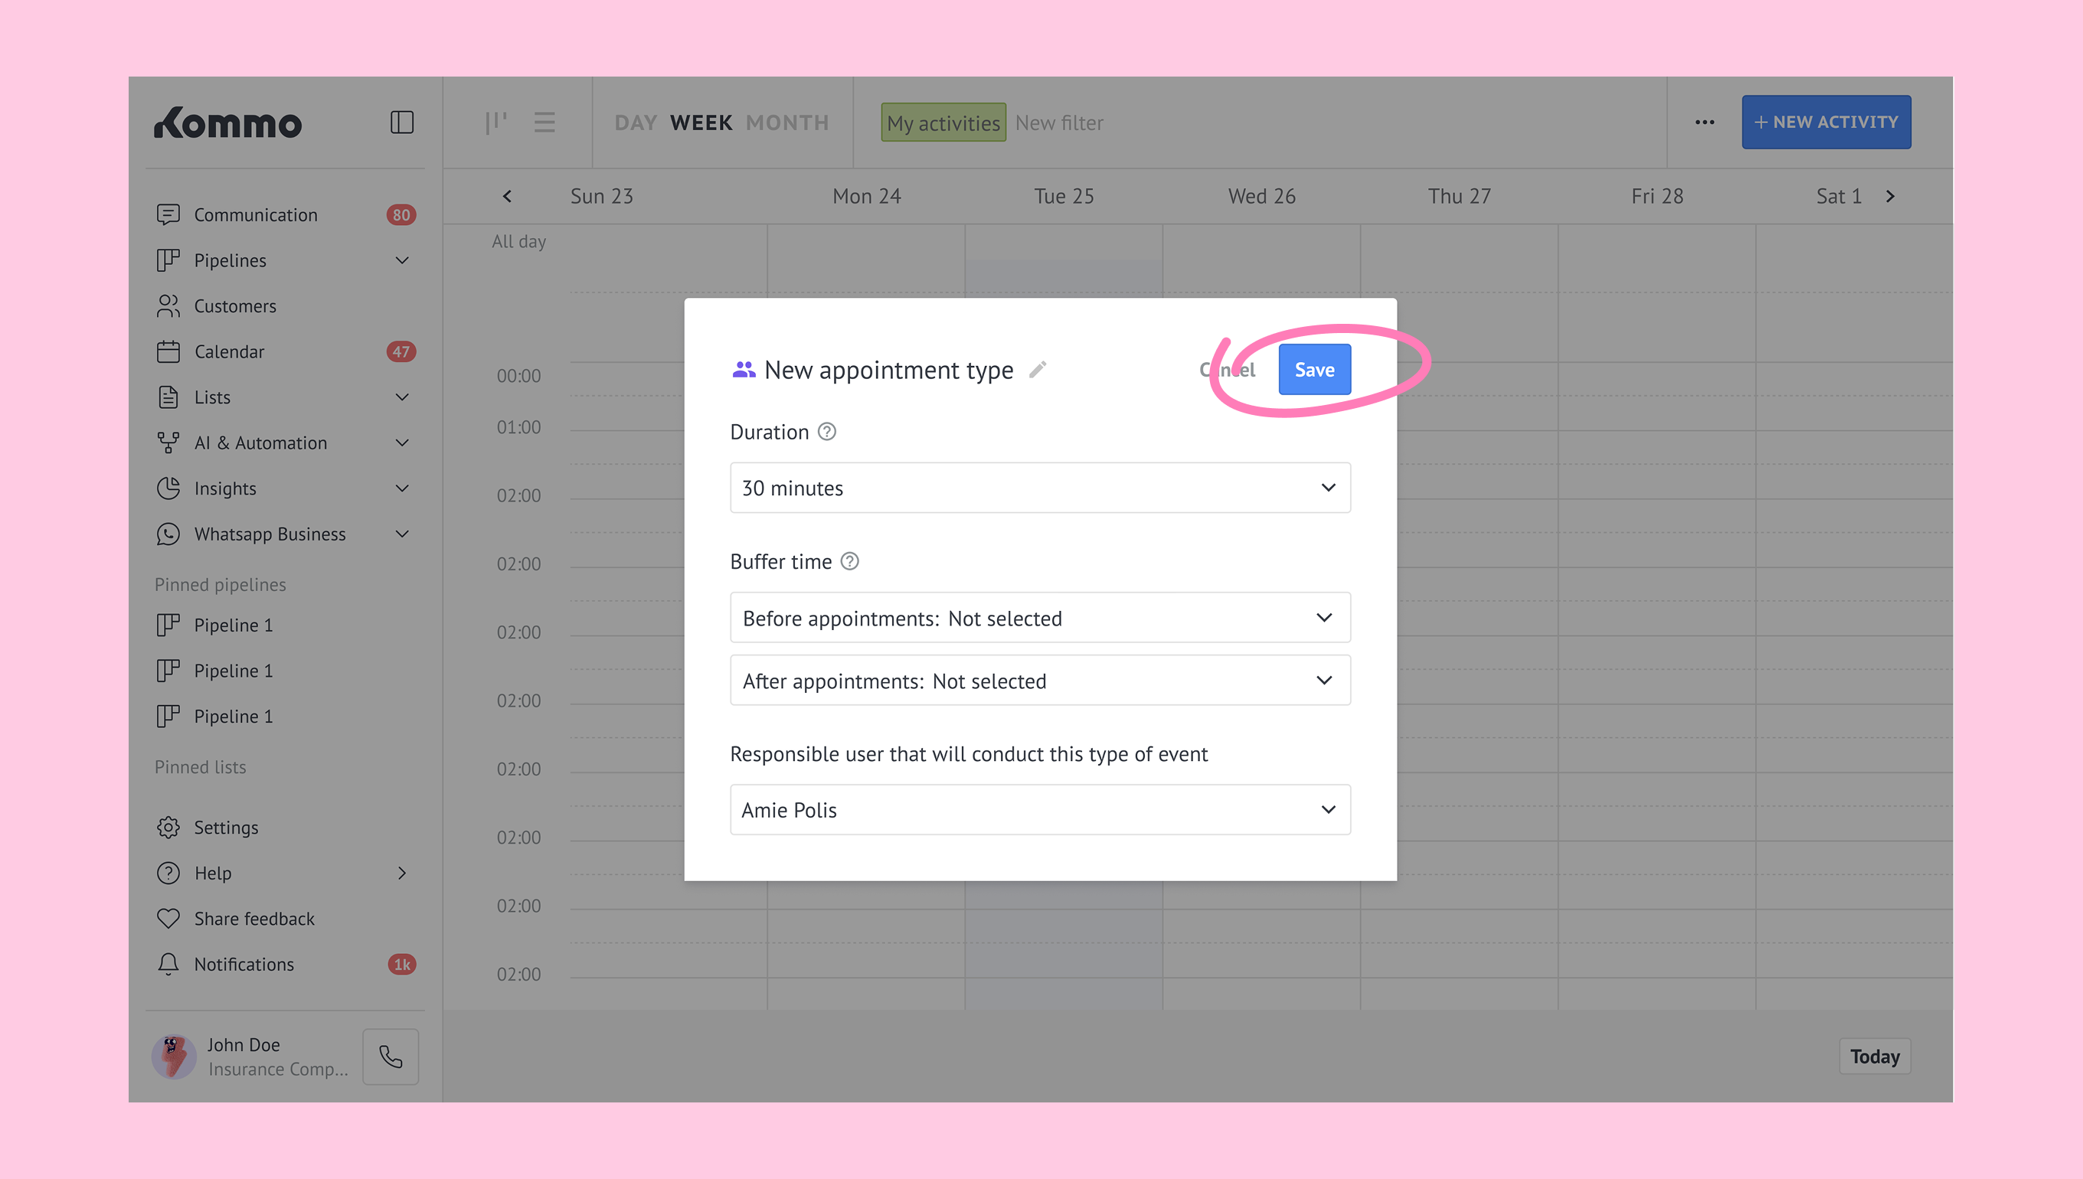This screenshot has height=1179, width=2083.
Task: Open responsible user Amie Polis dropdown
Action: point(1040,810)
